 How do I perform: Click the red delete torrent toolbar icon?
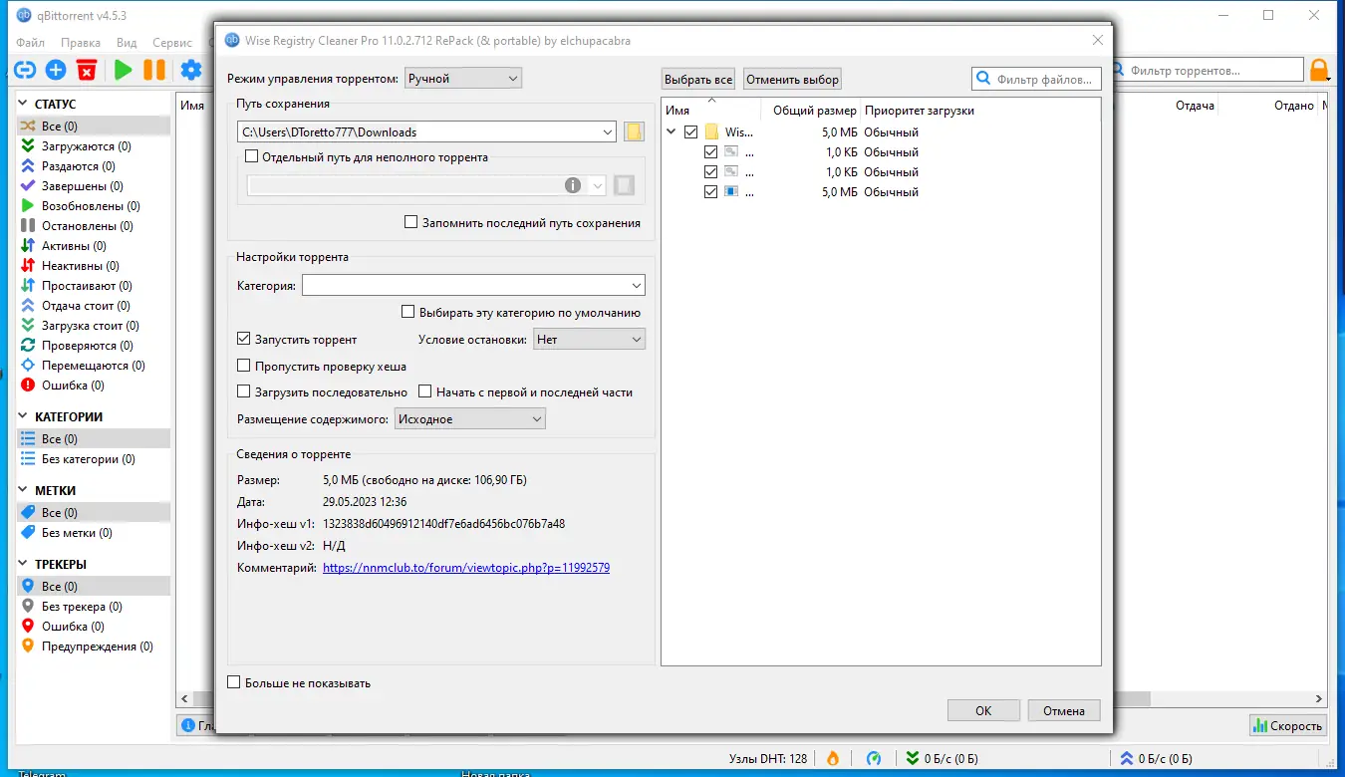pos(87,70)
